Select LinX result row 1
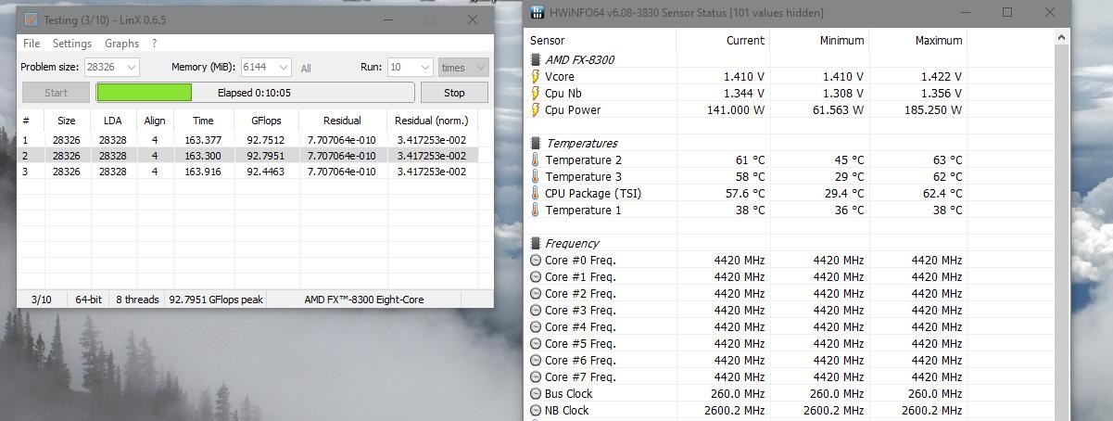 point(247,139)
